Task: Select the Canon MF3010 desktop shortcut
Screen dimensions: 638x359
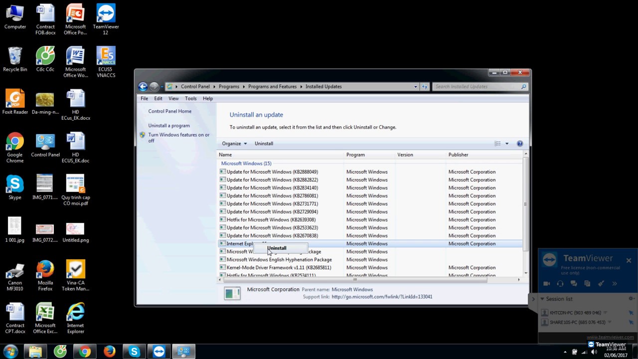Action: (15, 275)
